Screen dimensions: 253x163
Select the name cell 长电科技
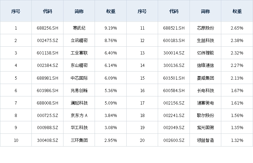click(x=205, y=91)
